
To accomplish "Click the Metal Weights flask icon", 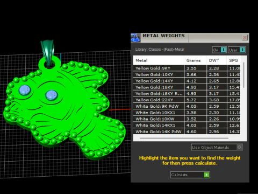I will [x=135, y=38].
